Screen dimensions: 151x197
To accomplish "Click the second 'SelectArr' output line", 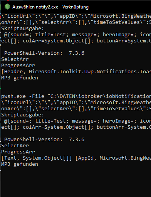I will click(x=15, y=146).
